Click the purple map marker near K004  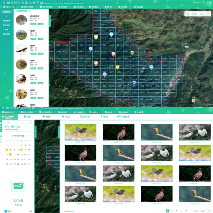105,75
